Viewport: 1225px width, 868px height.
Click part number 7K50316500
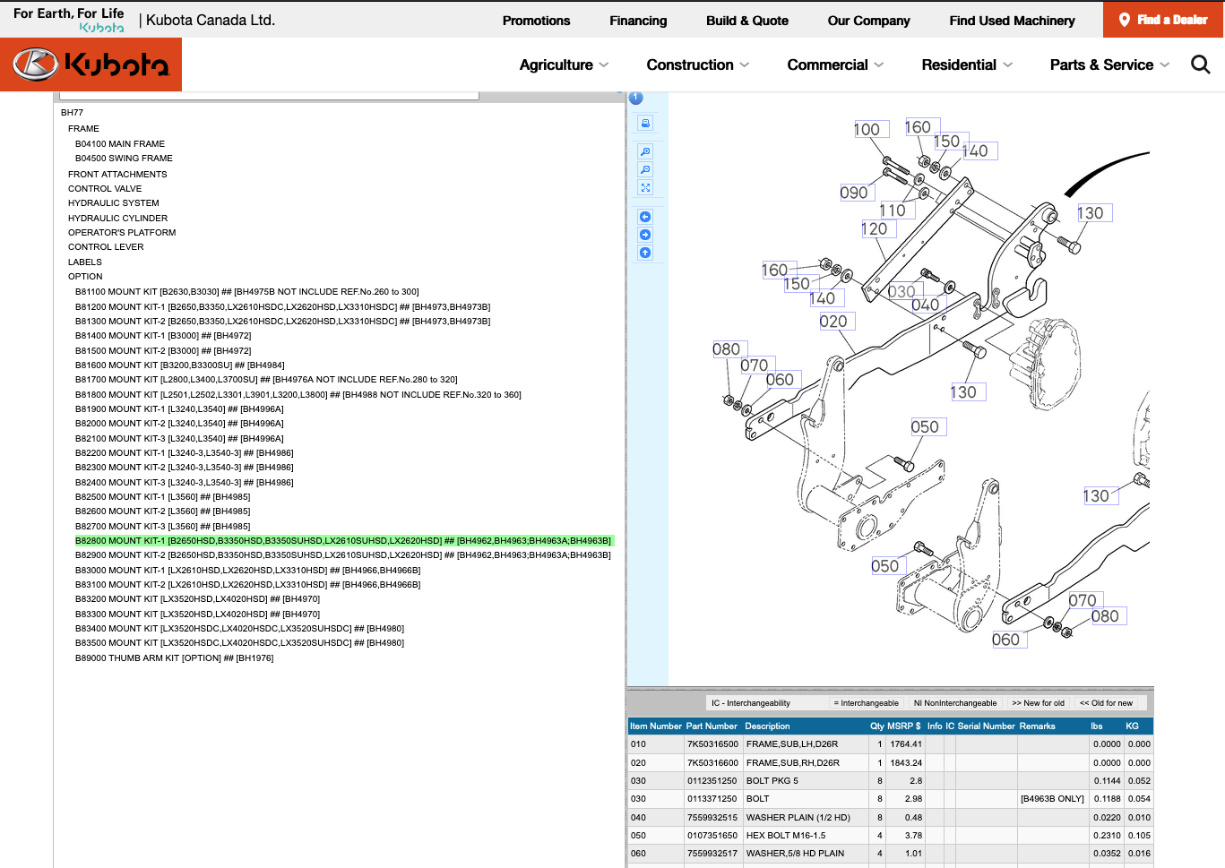tap(712, 744)
